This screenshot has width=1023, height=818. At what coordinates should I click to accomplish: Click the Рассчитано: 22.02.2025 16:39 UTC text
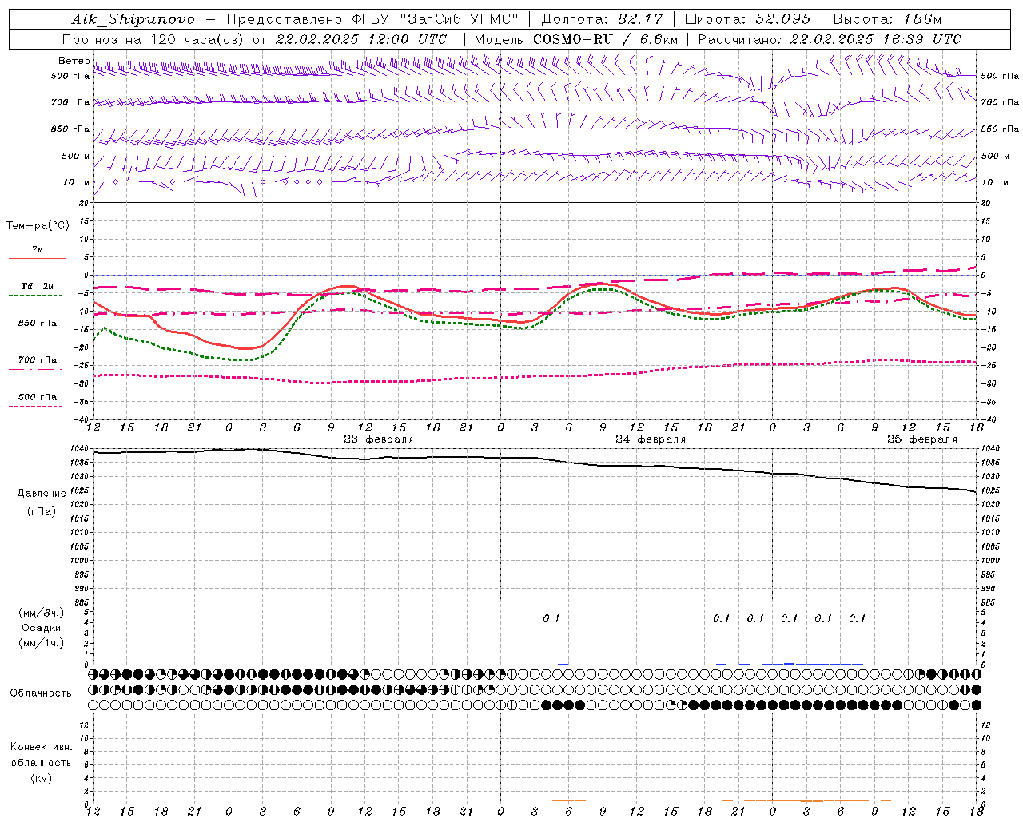point(830,39)
